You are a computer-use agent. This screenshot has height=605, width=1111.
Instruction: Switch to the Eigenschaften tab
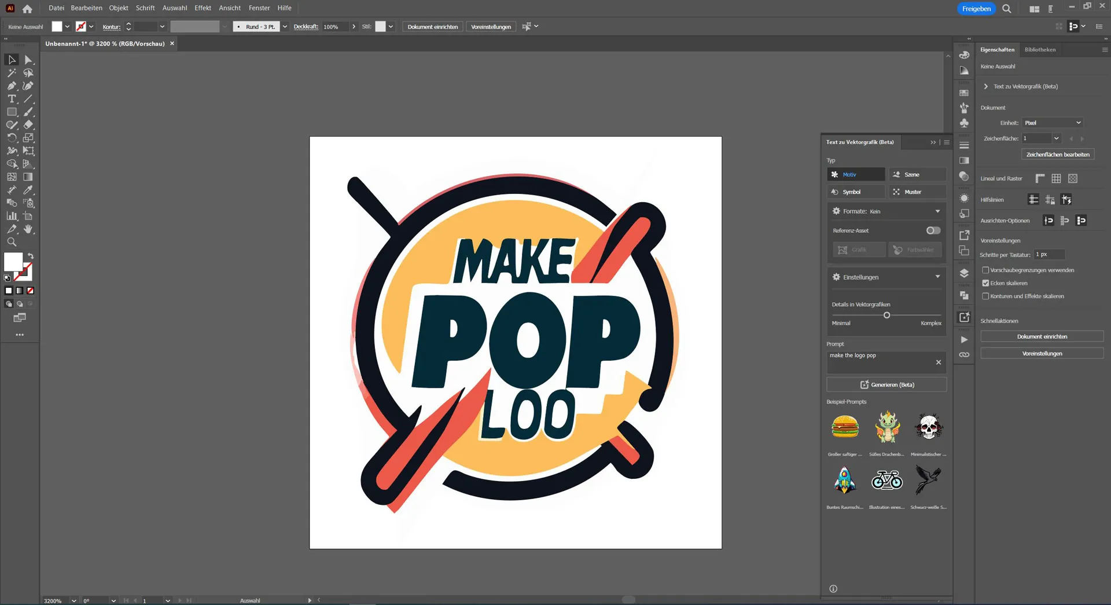click(x=997, y=50)
